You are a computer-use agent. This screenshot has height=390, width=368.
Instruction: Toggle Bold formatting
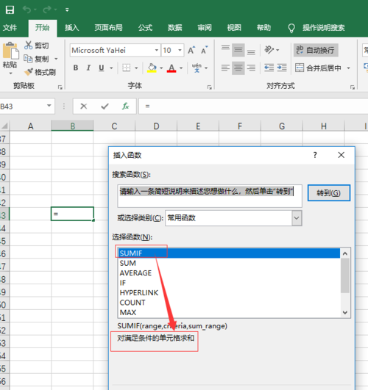pos(76,68)
